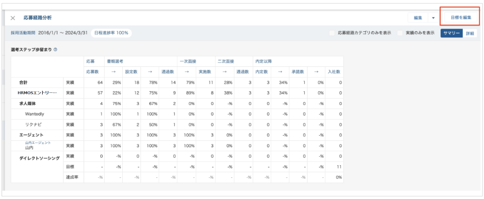The height and width of the screenshot is (199, 484).
Task: Switch to the 詳細 tab
Action: [x=470, y=33]
